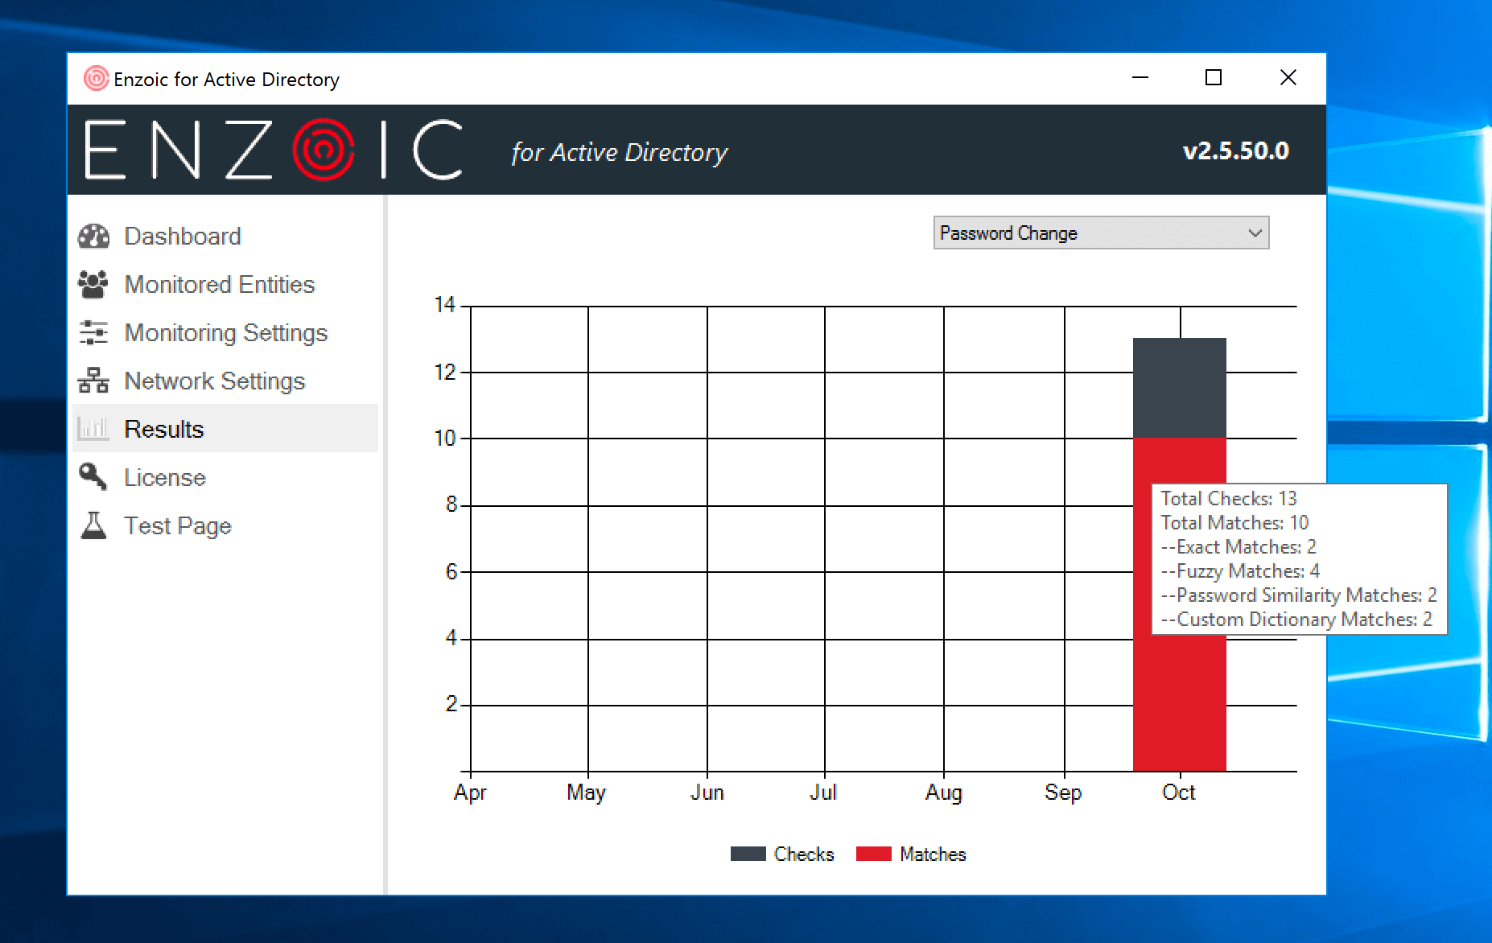Viewport: 1492px width, 943px height.
Task: Click the dark Checks bar segment for Oct
Action: (1179, 388)
